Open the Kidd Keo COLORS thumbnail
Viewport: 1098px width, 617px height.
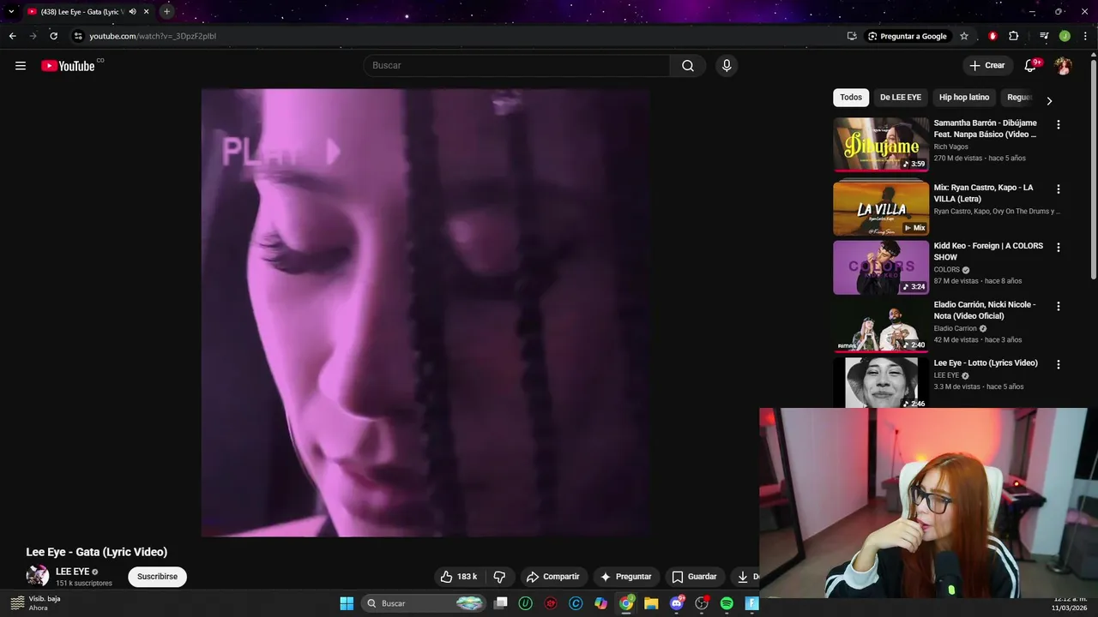click(881, 267)
